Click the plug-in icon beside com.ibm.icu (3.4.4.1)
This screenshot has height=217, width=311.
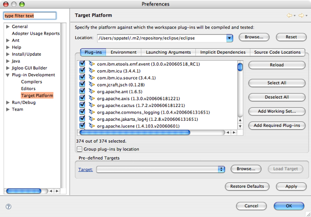click(x=92, y=71)
